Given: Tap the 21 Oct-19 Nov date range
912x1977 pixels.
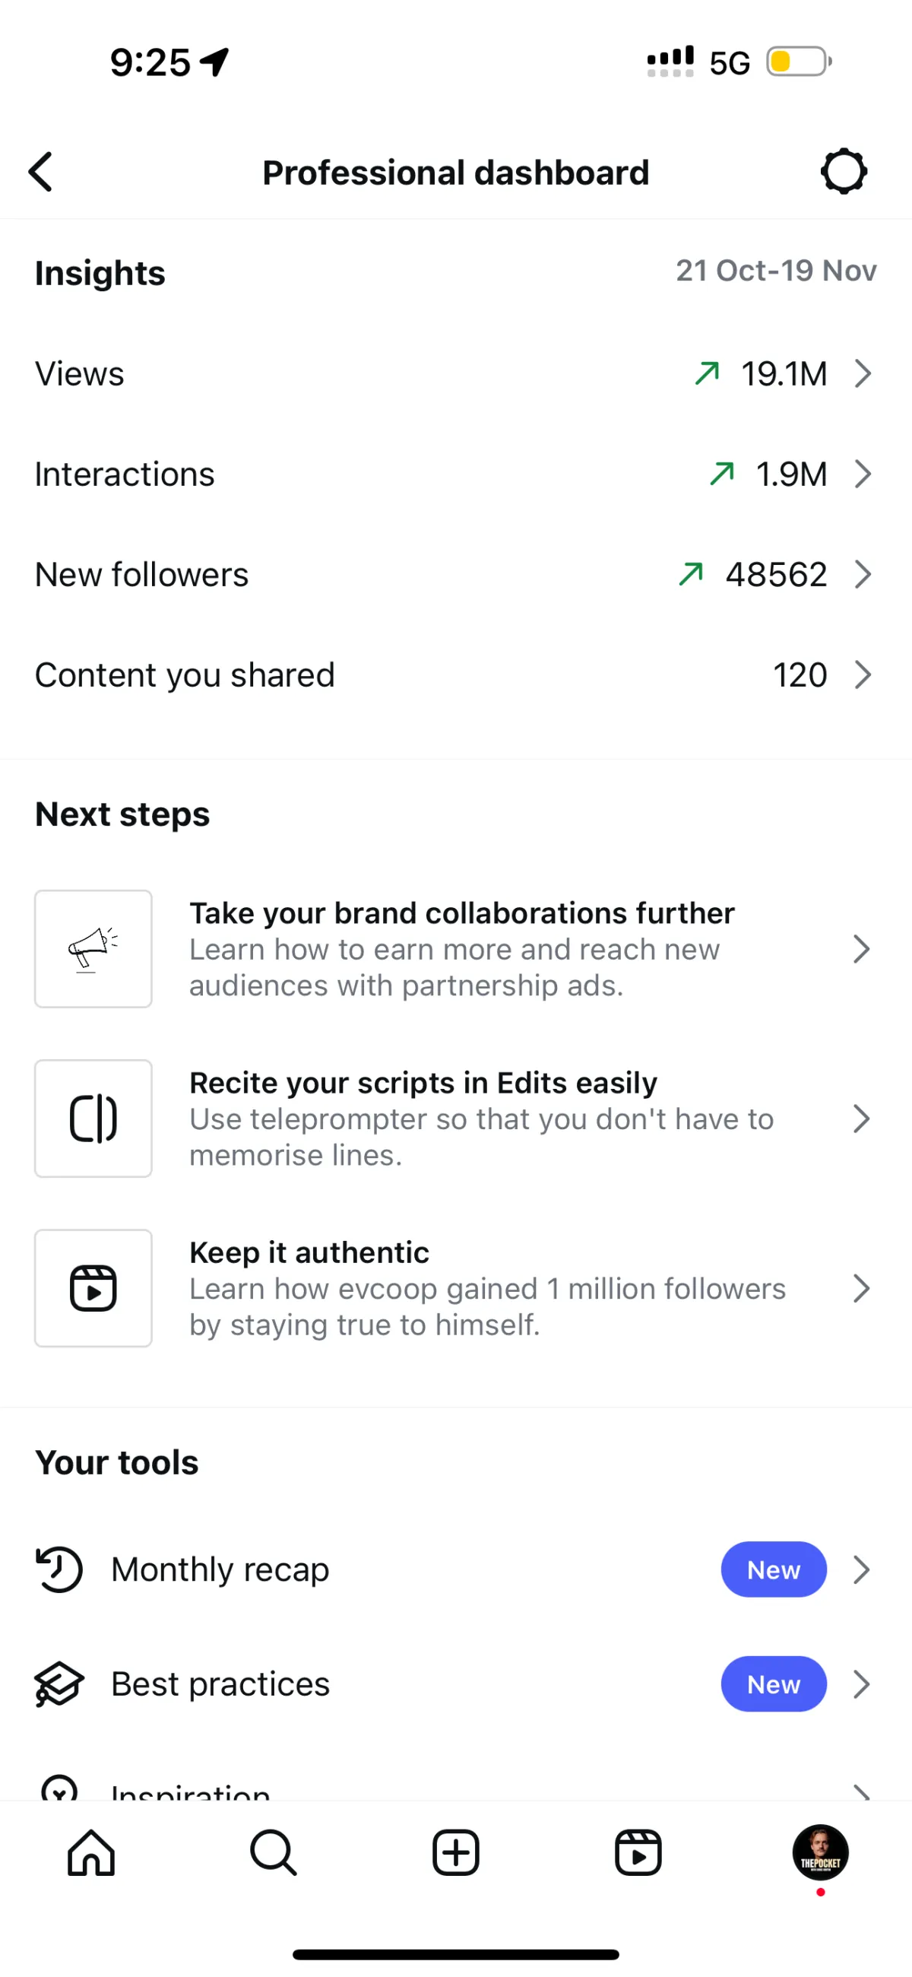Looking at the screenshot, I should point(775,271).
